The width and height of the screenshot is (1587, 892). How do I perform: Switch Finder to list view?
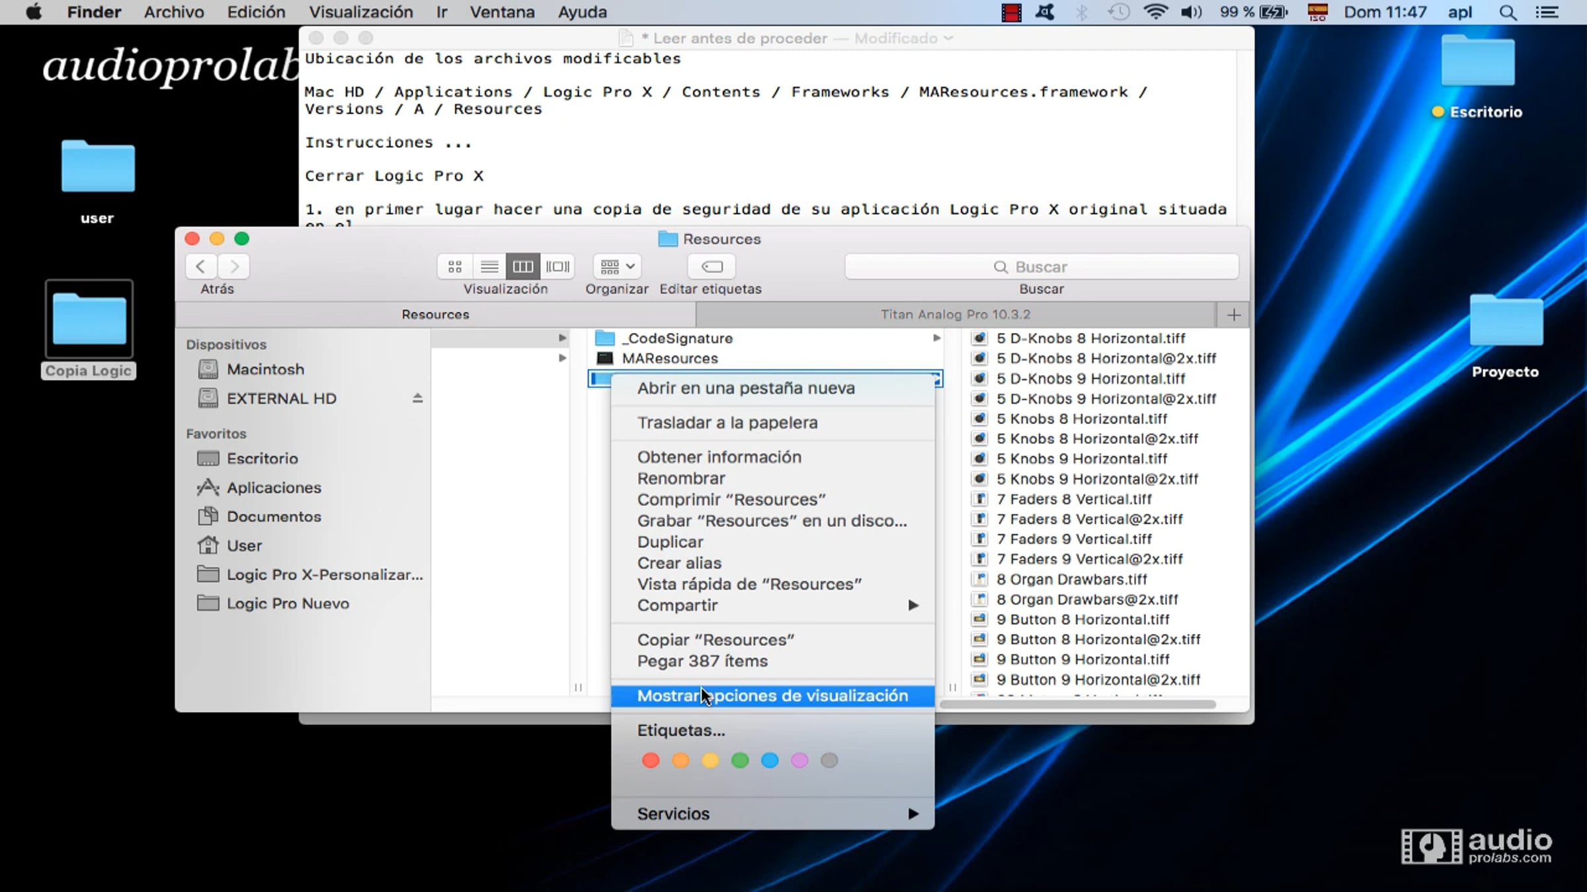(489, 266)
